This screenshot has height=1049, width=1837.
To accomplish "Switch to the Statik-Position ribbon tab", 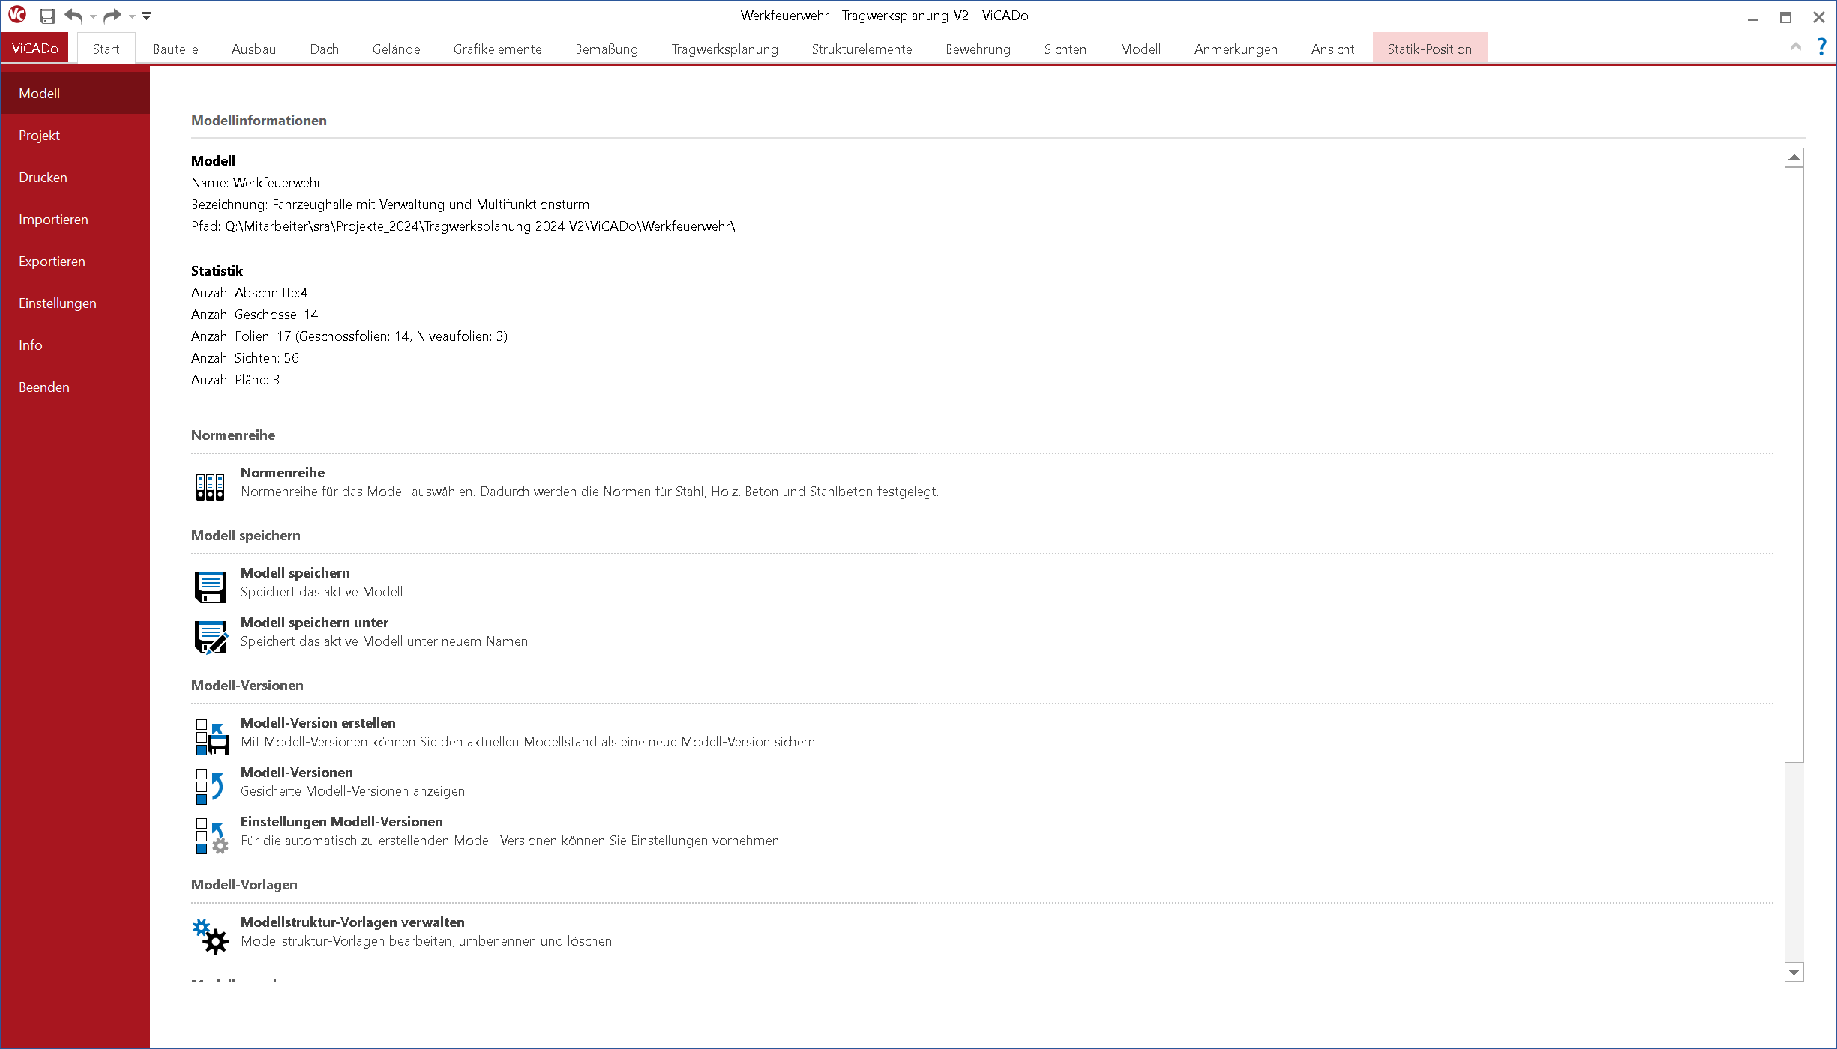I will pos(1429,49).
